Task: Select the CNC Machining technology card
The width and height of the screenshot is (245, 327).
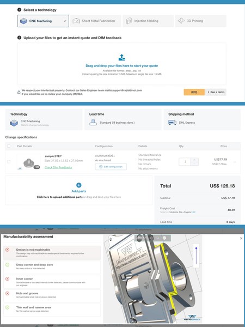Action: tap(43, 21)
